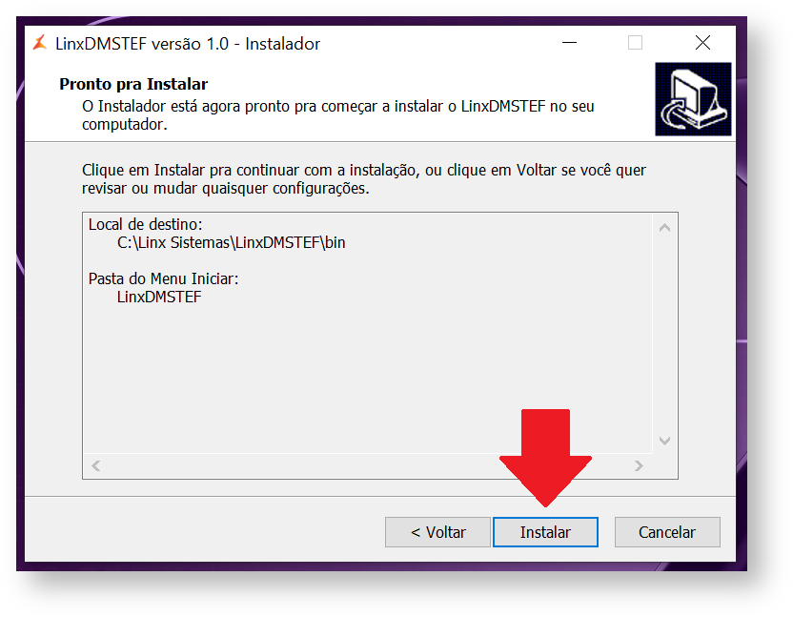793x617 pixels.
Task: Go back with the Voltar button
Action: point(437,532)
